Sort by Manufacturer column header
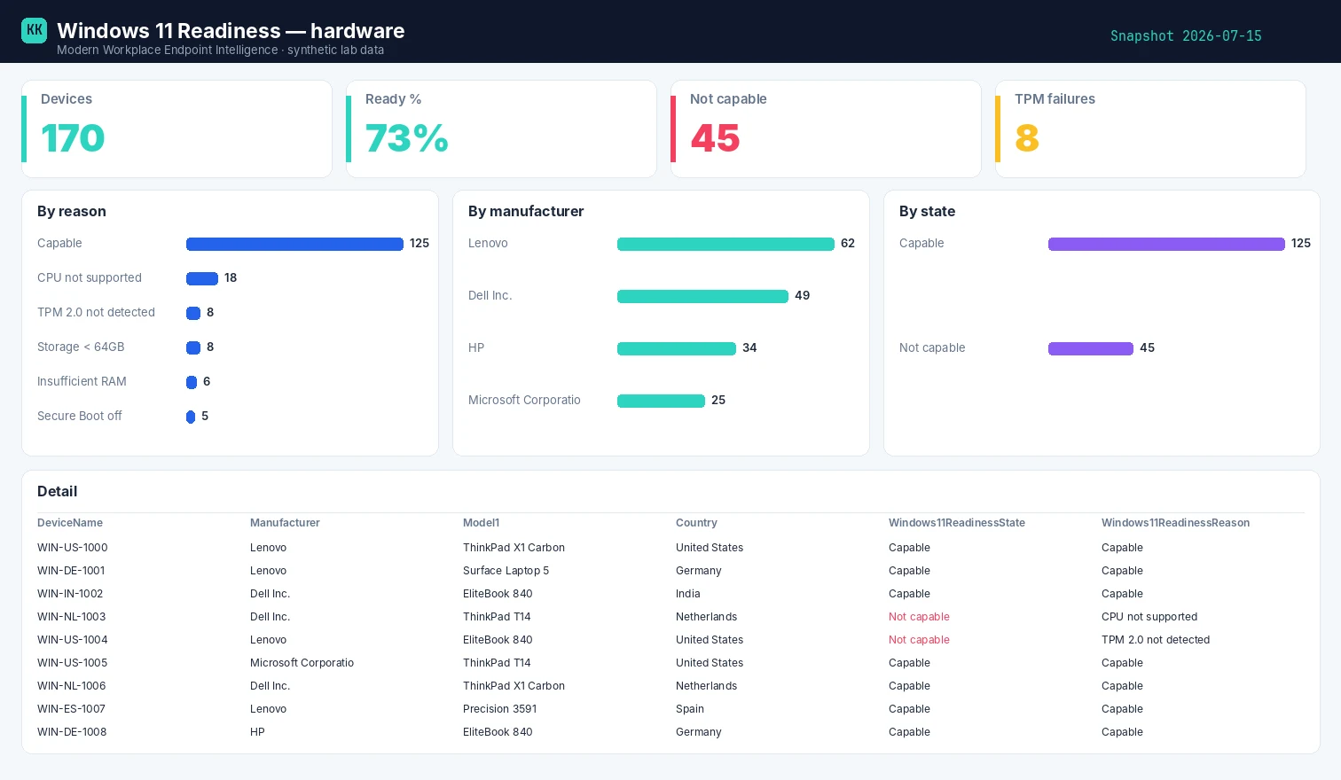 [285, 523]
